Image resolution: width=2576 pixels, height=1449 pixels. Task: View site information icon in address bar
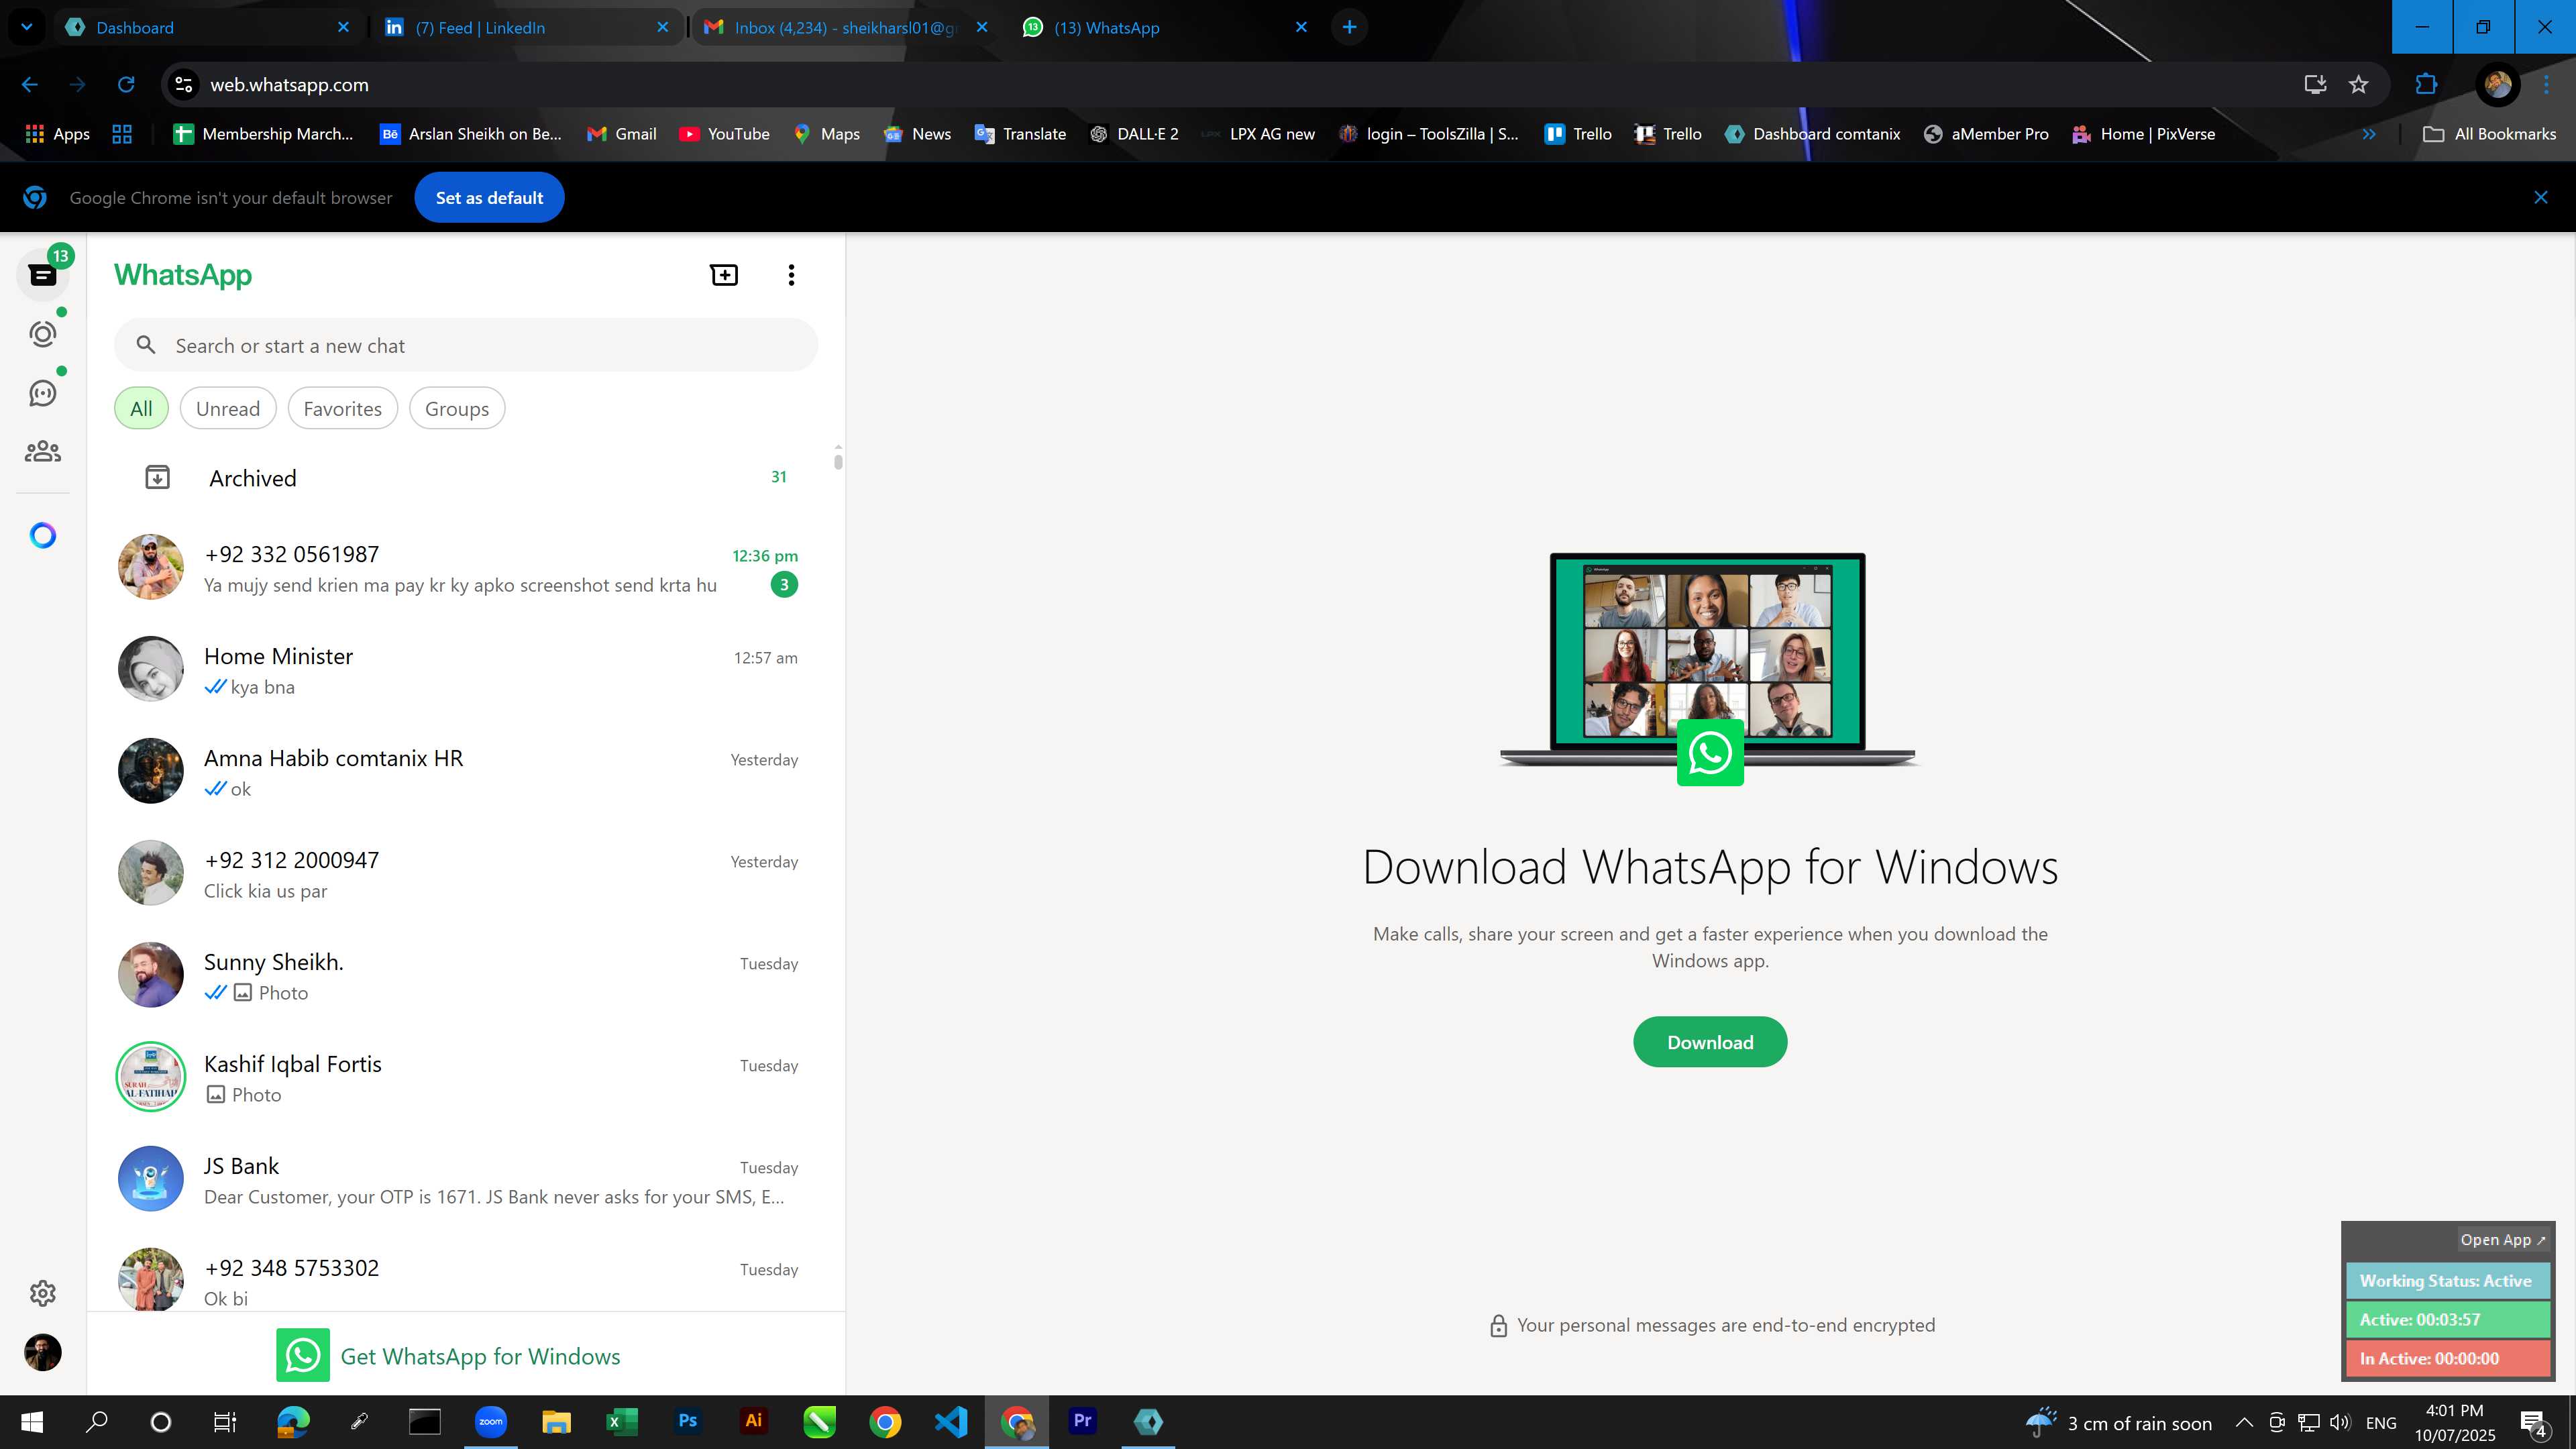pyautogui.click(x=184, y=85)
